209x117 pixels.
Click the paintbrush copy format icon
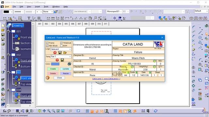coord(56,12)
